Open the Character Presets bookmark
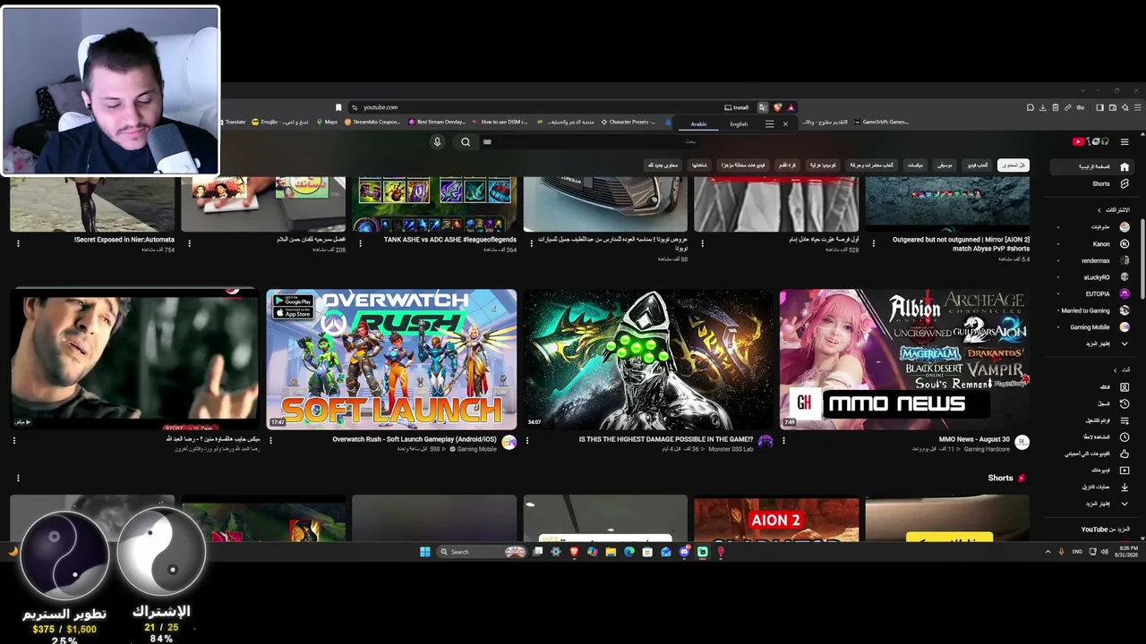 [629, 122]
